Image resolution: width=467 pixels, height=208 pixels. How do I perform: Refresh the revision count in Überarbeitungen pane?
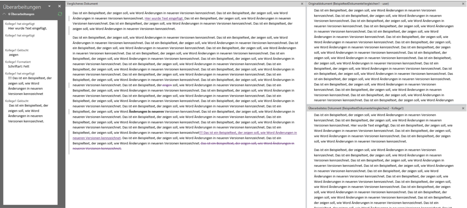coord(60,14)
